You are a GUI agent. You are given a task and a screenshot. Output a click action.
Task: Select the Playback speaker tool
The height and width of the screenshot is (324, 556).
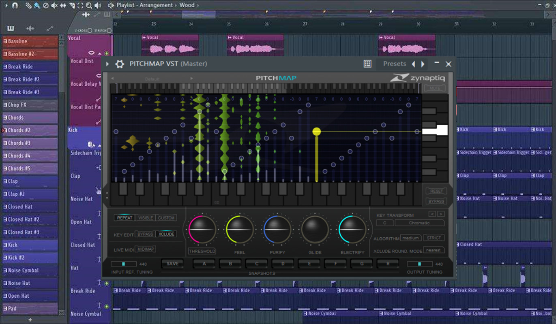[x=98, y=6]
